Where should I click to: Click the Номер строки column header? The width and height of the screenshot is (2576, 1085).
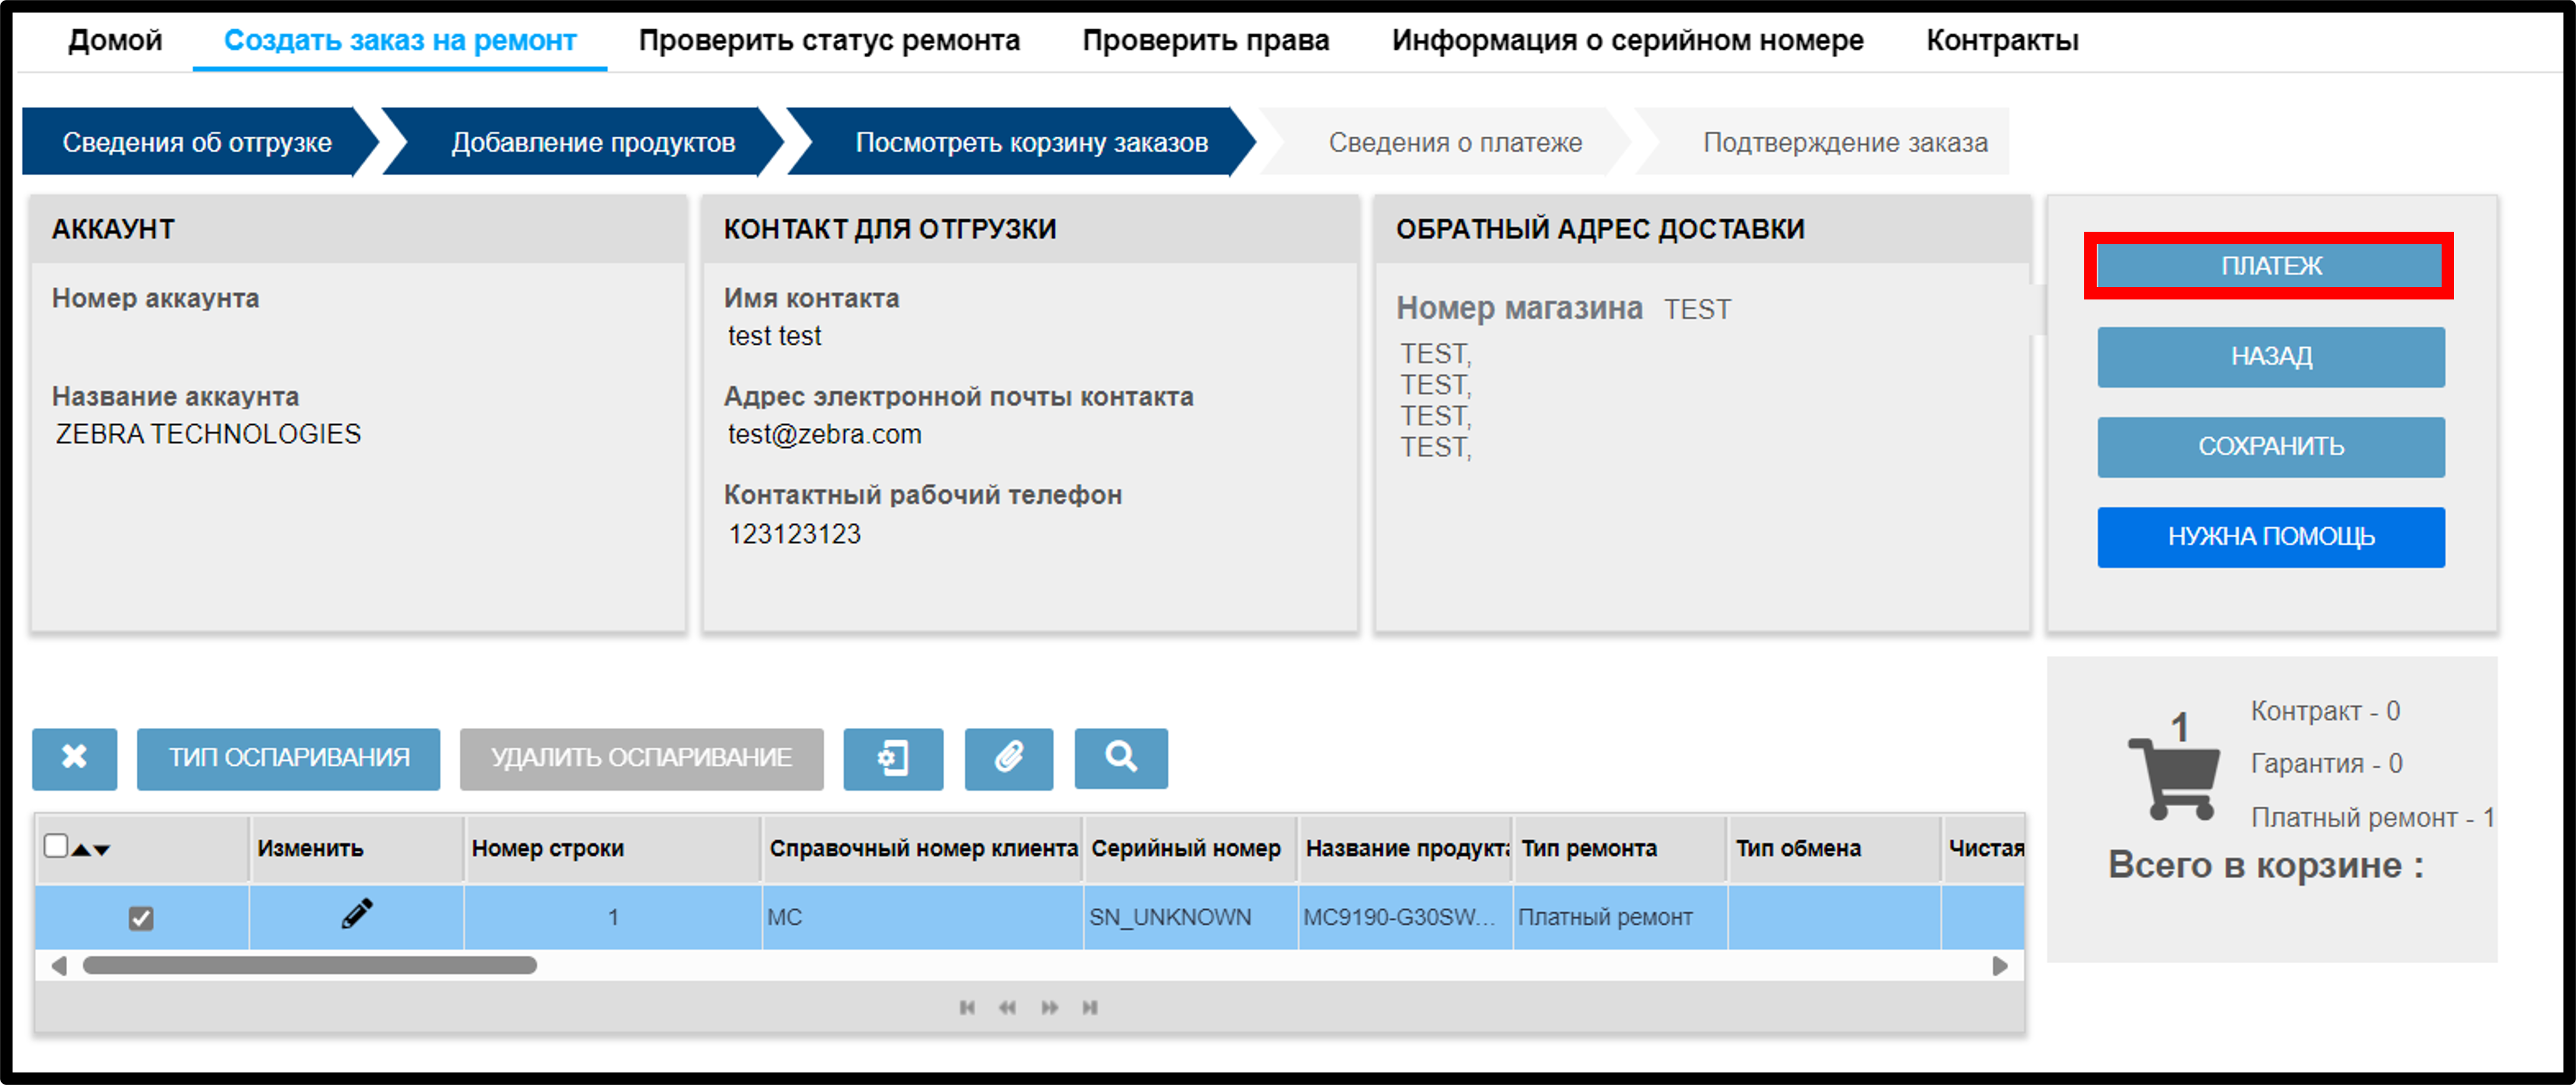(613, 849)
